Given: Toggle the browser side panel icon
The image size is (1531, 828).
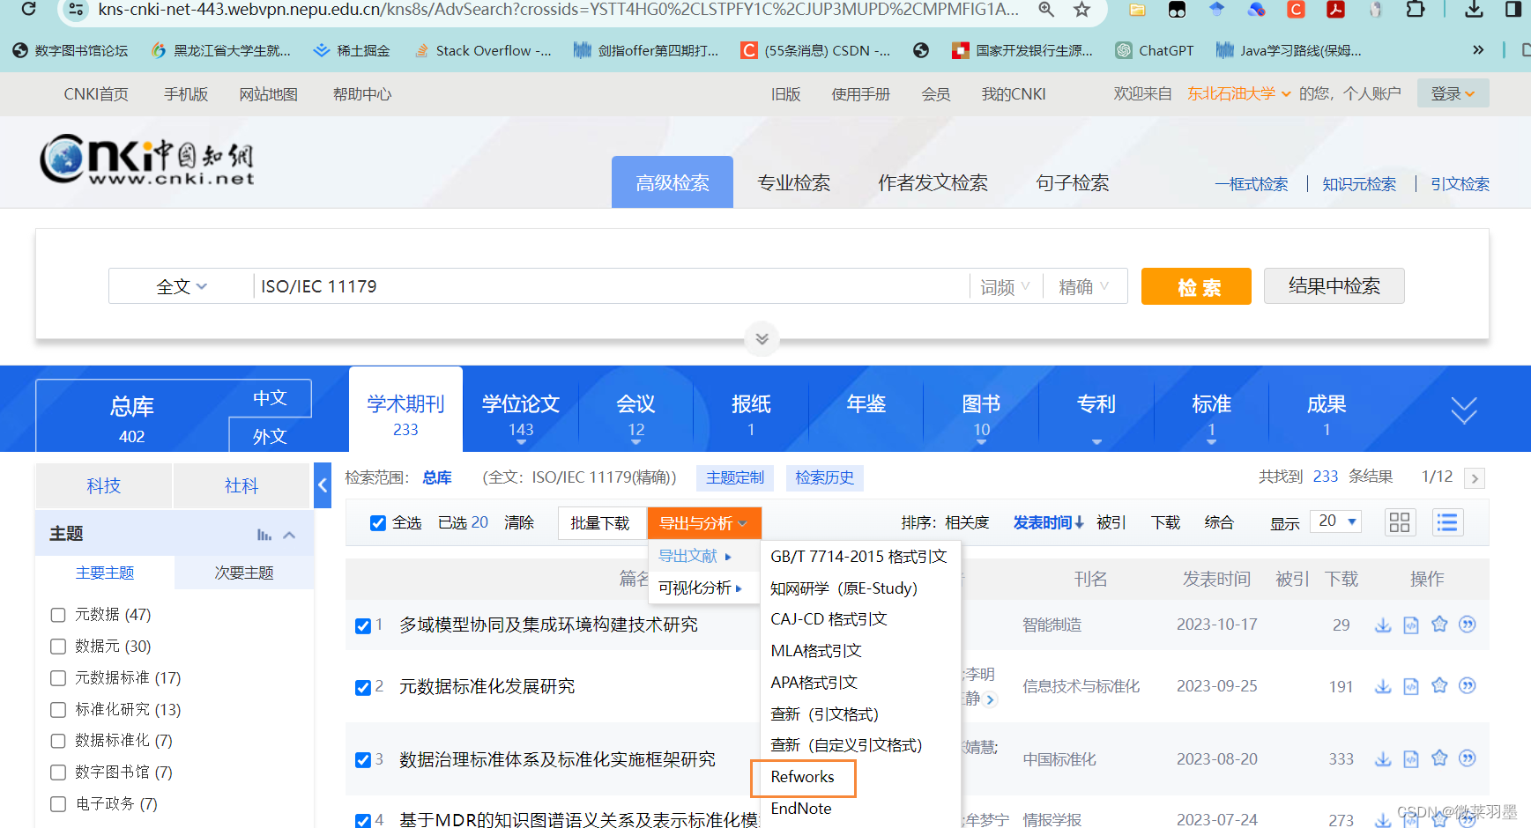Looking at the screenshot, I should 1513,10.
